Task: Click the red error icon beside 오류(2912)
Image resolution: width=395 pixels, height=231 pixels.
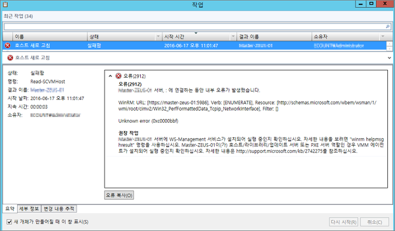Action: pos(118,76)
